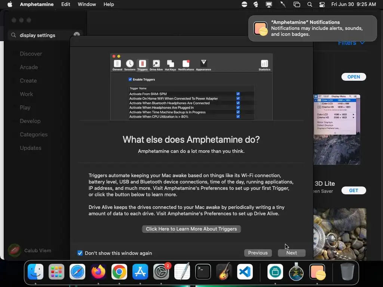Open Spotlight search in menu bar

tap(309, 4)
